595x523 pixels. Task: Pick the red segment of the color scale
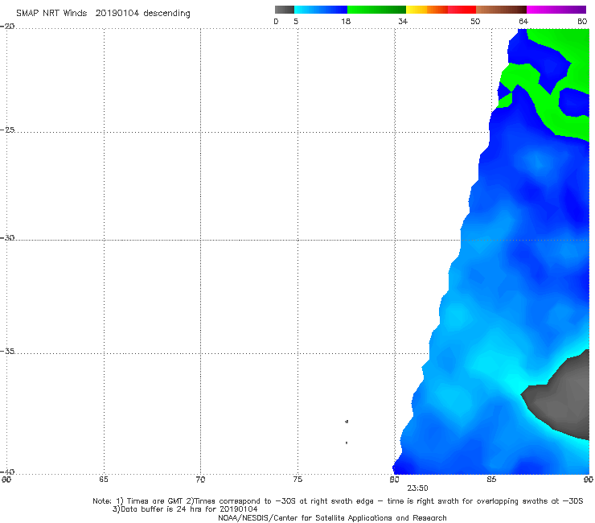click(462, 10)
